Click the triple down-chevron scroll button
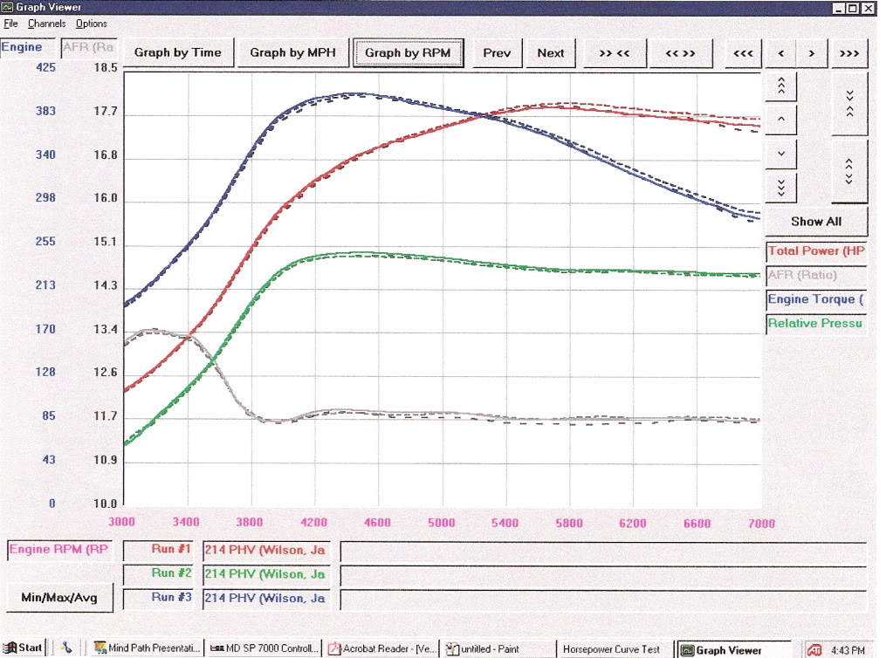This screenshot has height=658, width=893. [780, 187]
